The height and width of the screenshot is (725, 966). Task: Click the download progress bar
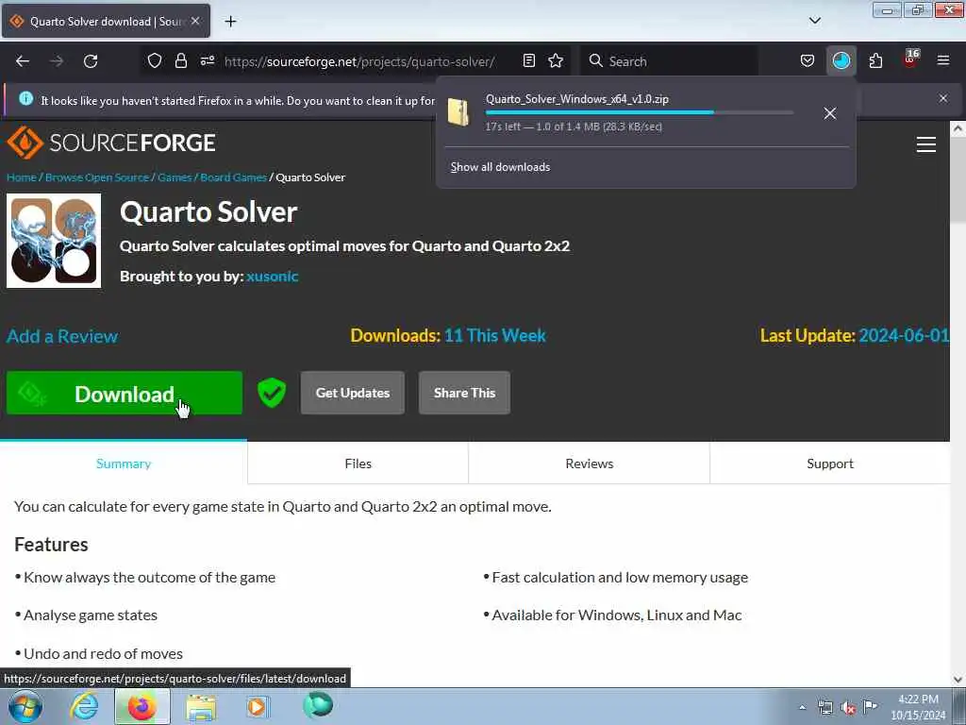640,112
